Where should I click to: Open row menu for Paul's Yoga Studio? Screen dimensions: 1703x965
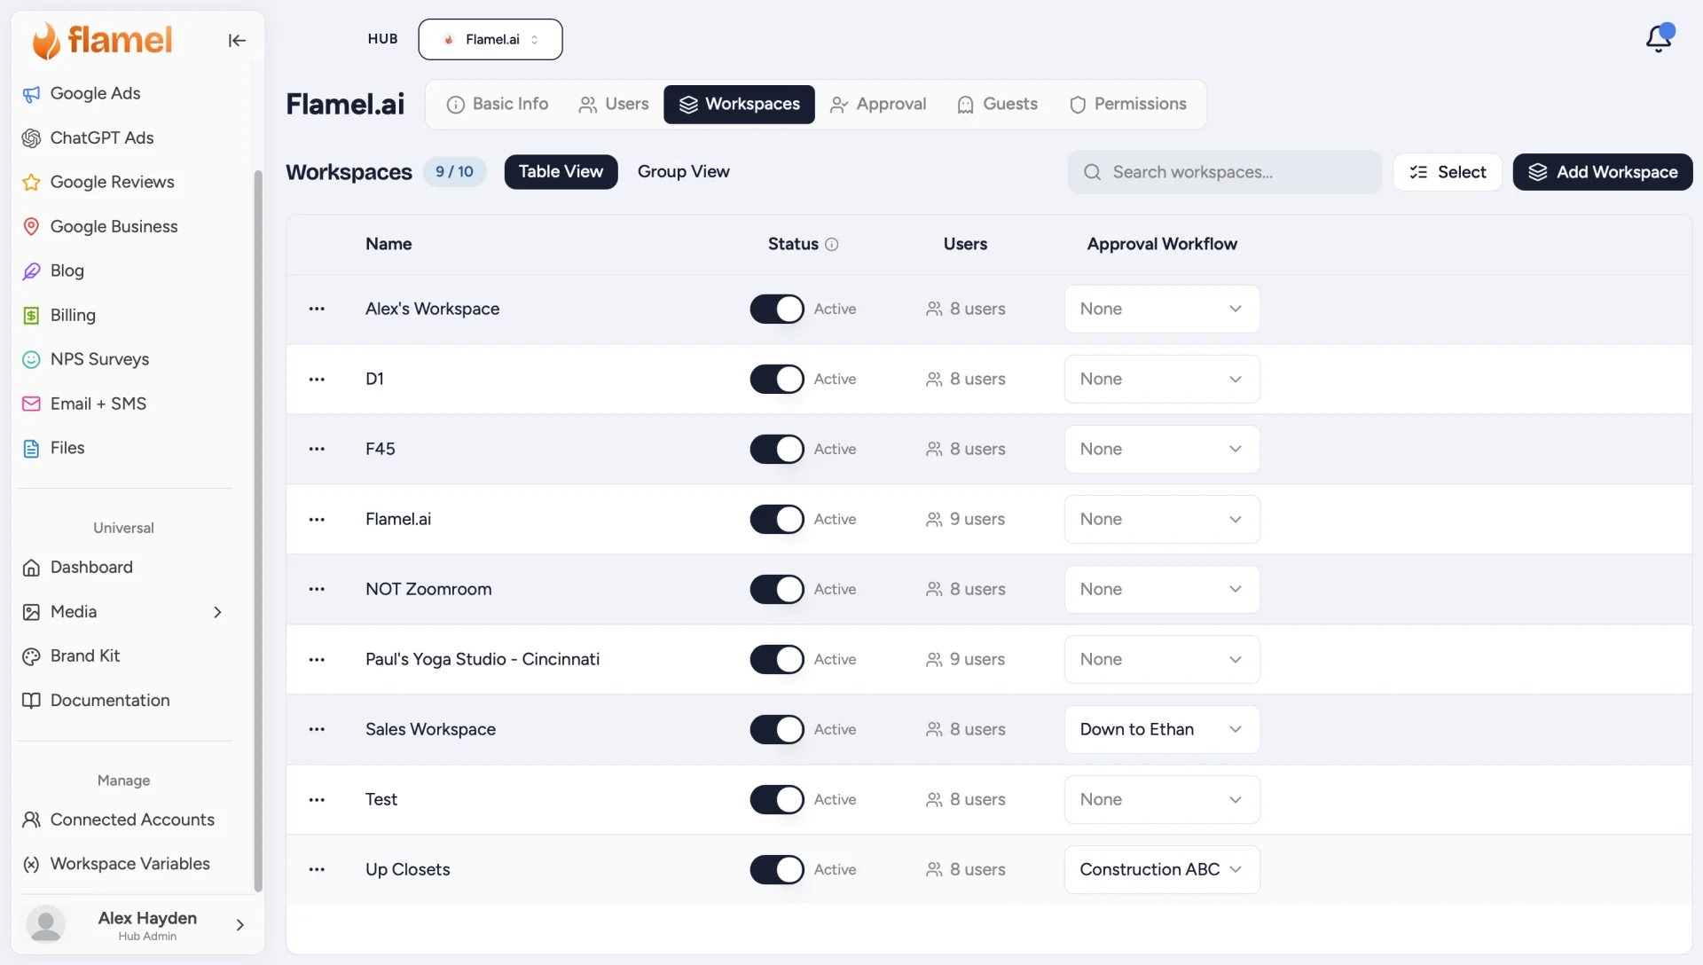[317, 659]
